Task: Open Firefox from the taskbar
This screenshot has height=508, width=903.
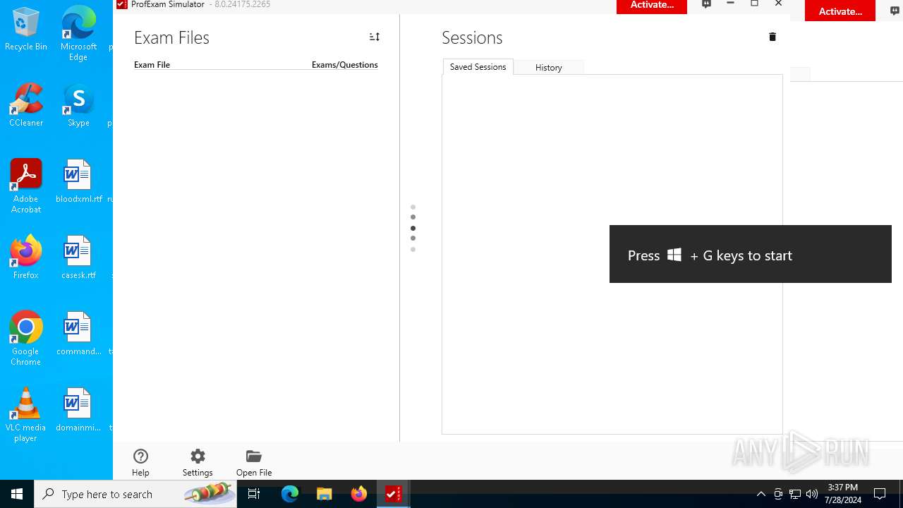Action: (x=359, y=494)
